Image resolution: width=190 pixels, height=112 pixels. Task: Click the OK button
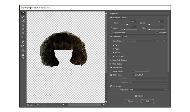(147, 101)
